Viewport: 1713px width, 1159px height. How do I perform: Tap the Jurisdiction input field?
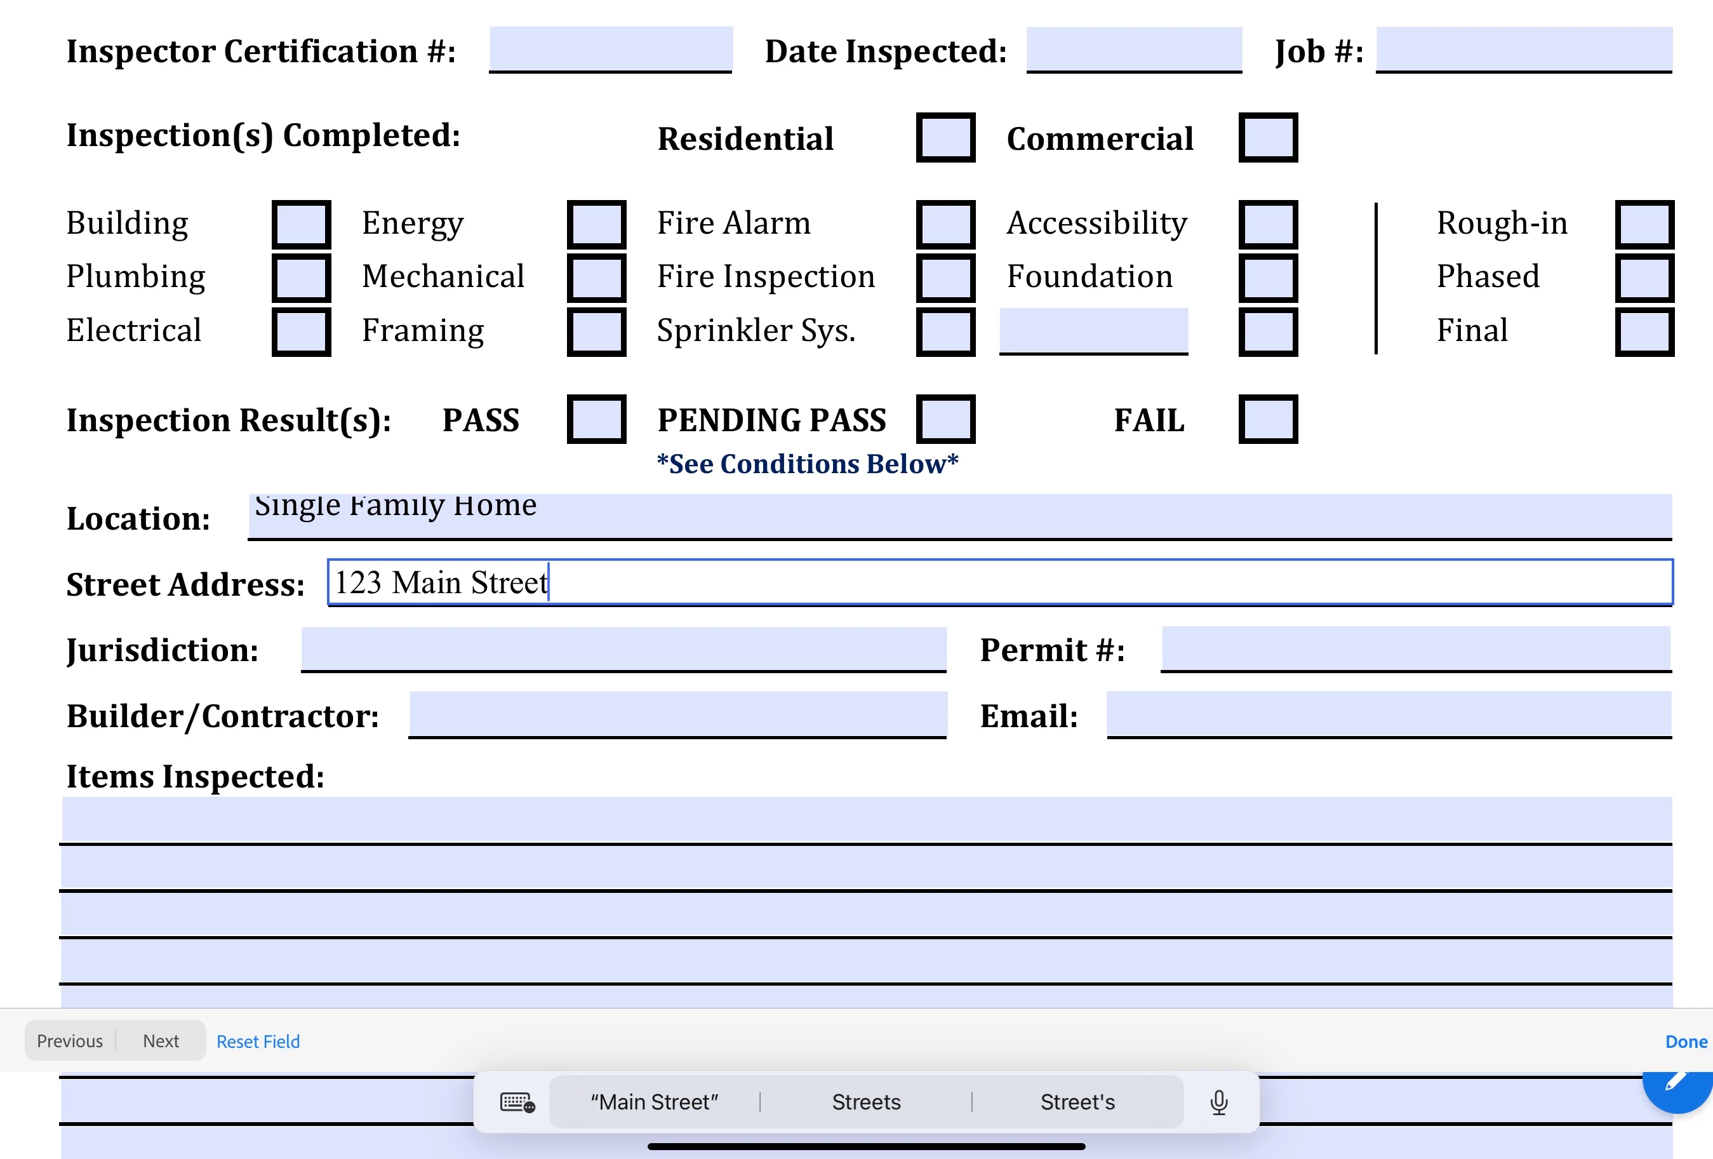coord(623,649)
